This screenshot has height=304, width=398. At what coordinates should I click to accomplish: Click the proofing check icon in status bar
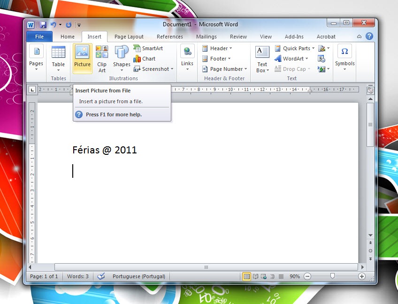(x=101, y=276)
